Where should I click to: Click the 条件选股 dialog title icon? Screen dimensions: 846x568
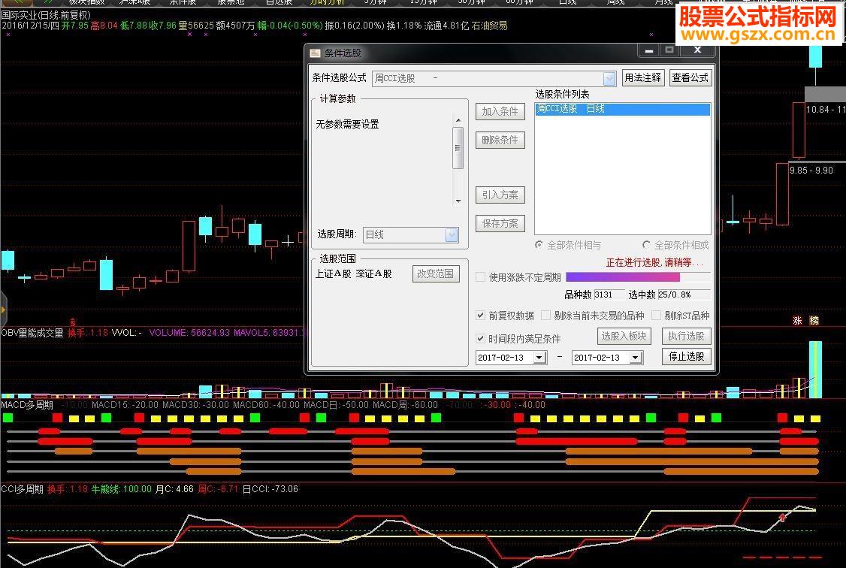click(x=315, y=53)
